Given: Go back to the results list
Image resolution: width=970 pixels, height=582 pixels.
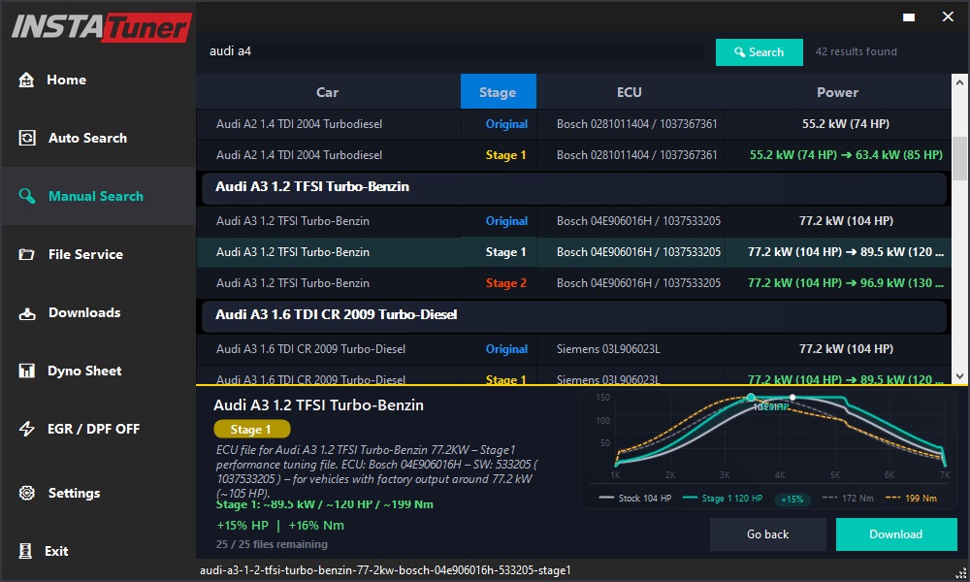Looking at the screenshot, I should 767,534.
